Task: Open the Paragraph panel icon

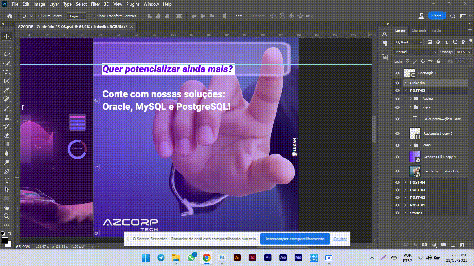Action: (x=384, y=43)
